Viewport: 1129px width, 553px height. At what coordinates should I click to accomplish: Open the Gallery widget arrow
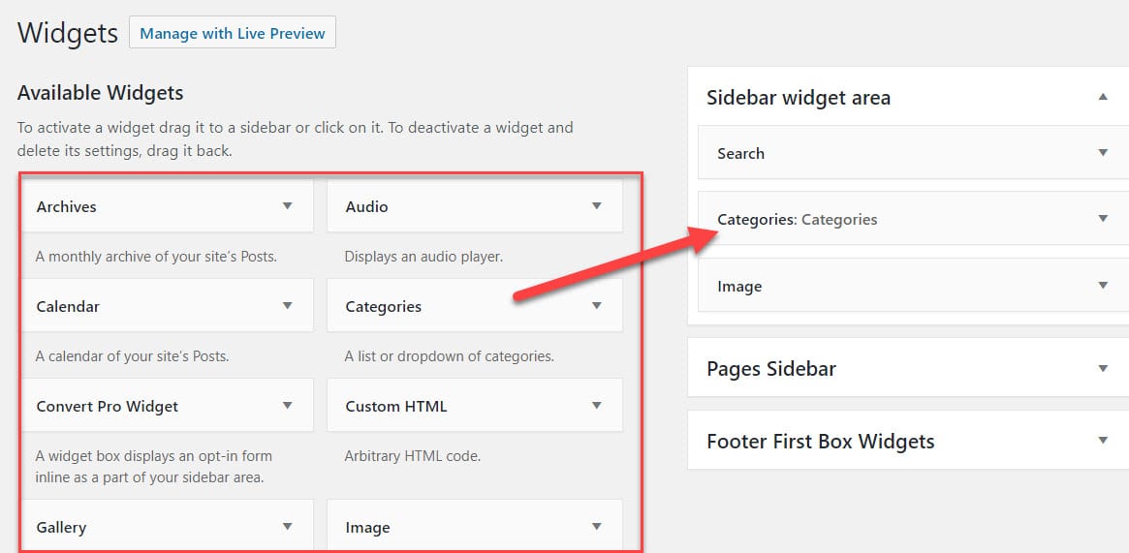pos(287,527)
